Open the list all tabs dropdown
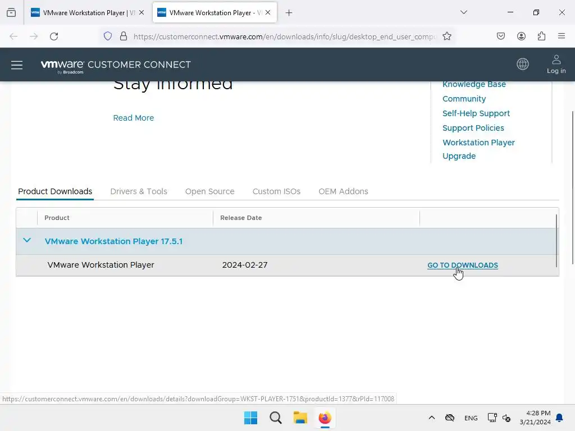Viewport: 575px width, 431px height. point(463,12)
